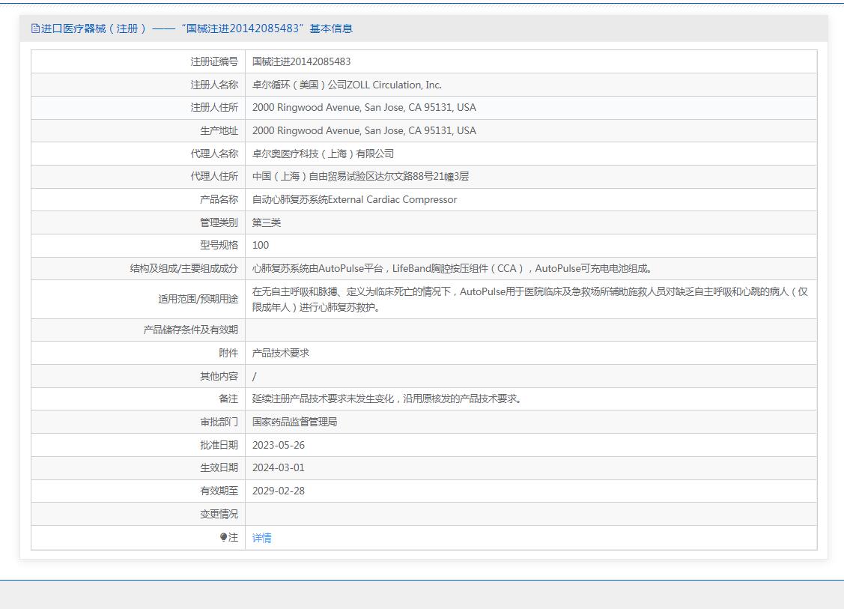
Task: Select the header title 进口医疗器械（注册）基本信息
Action: [x=196, y=28]
